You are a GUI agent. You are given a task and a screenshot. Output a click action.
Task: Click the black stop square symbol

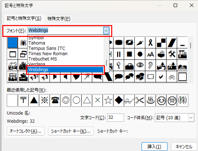(129, 54)
